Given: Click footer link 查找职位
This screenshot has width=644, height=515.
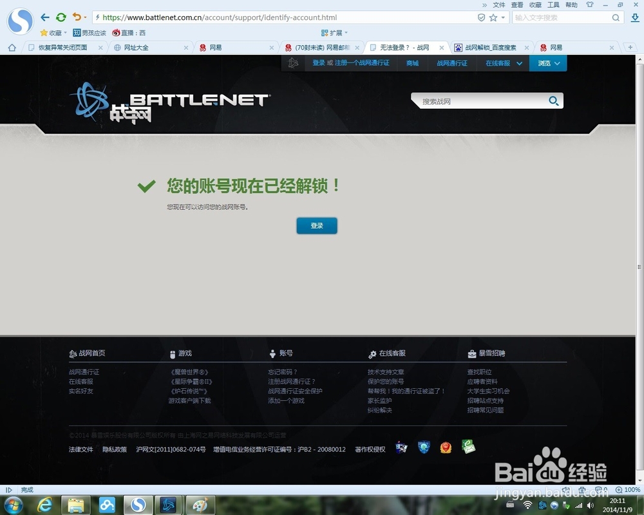Looking at the screenshot, I should 479,372.
